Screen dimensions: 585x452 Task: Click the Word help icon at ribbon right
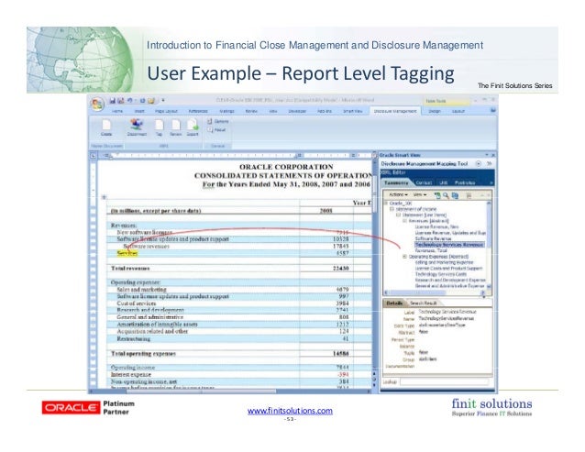[x=492, y=110]
